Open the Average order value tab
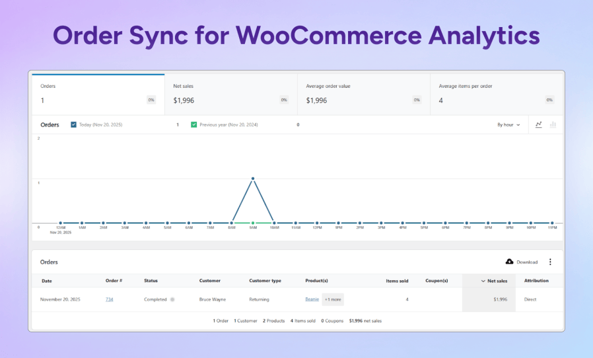Screen dimensions: 593x358 364,94
